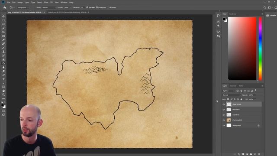
Task: Select the Paint Bucket tool
Action: tap(3, 63)
